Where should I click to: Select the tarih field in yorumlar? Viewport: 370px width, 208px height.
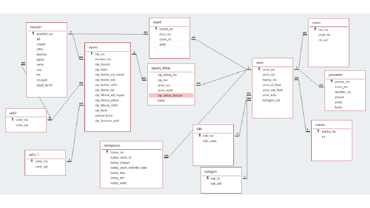point(338,107)
